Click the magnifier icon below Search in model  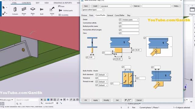coord(17,104)
